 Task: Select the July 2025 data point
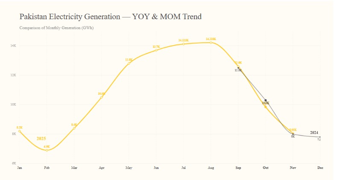(184, 44)
